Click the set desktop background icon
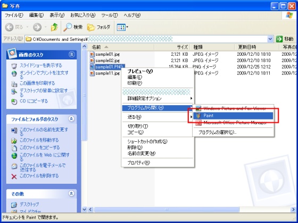The image size is (298, 223). point(14,92)
